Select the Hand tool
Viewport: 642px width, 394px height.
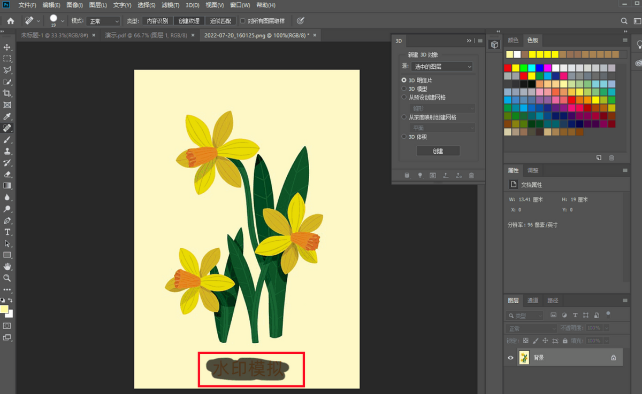point(7,266)
